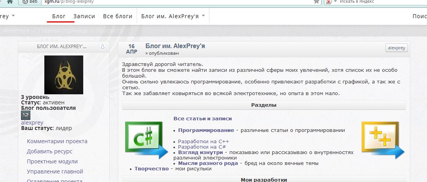The width and height of the screenshot is (427, 182).
Task: Open the Программирование section link
Action: 206,130
